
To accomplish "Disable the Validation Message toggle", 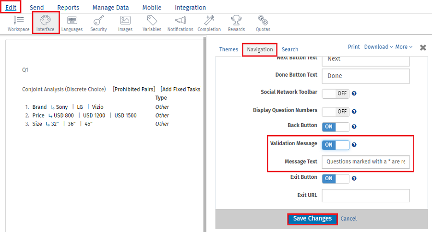I will (335, 145).
